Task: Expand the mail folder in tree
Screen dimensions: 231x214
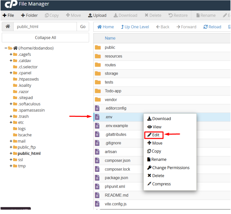Action: (x=11, y=141)
